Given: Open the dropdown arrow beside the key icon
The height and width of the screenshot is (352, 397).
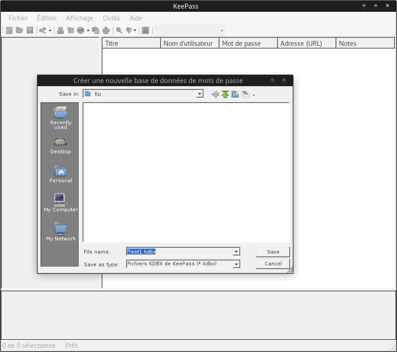Looking at the screenshot, I should click(50, 31).
